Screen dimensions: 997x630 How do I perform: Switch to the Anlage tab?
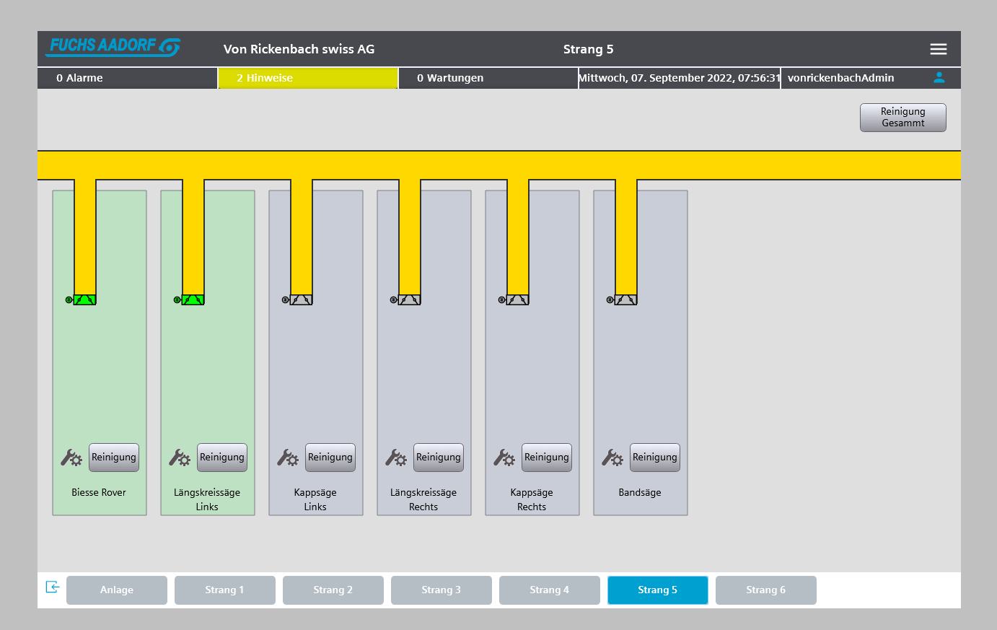[x=116, y=590]
